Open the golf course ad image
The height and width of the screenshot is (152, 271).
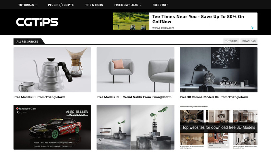click(131, 21)
